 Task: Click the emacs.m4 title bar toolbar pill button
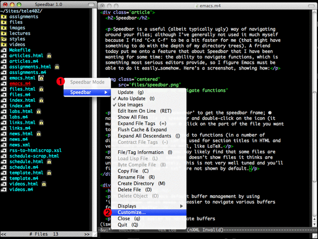coord(311,6)
